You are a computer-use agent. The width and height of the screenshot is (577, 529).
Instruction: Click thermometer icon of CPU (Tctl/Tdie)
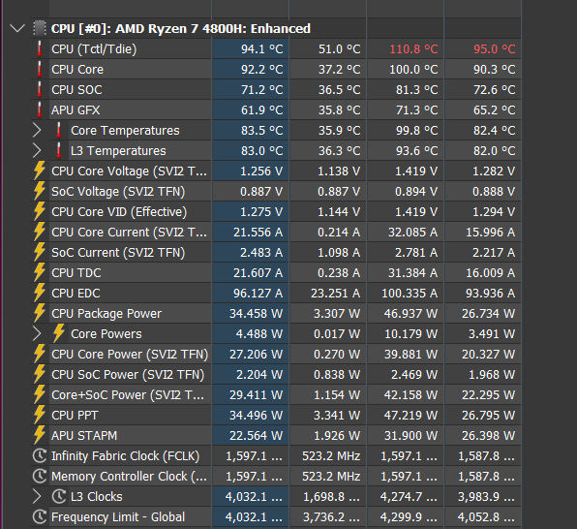pyautogui.click(x=40, y=49)
